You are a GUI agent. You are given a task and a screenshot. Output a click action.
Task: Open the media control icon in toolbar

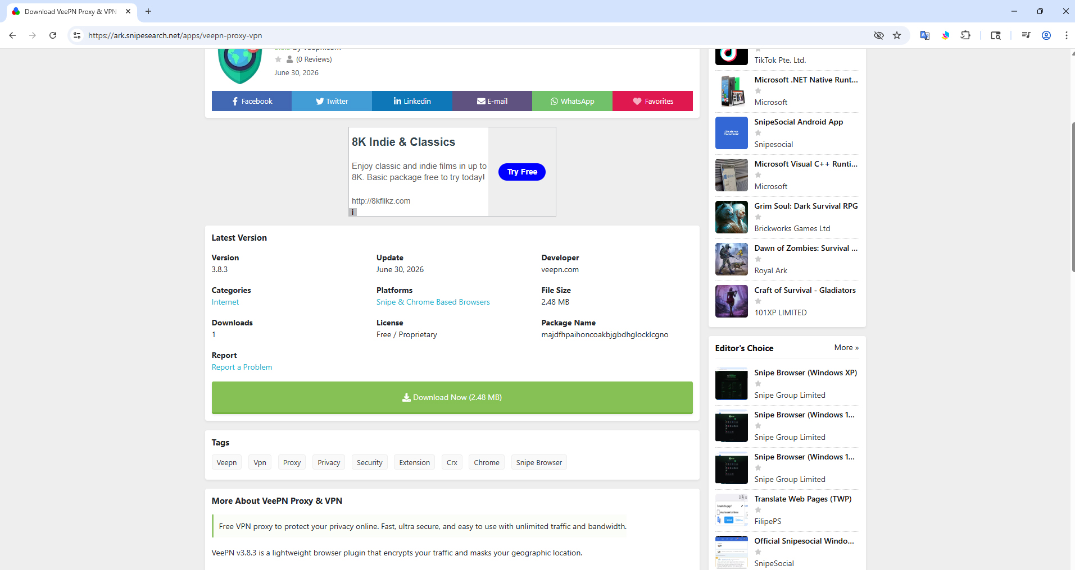coord(1026,35)
